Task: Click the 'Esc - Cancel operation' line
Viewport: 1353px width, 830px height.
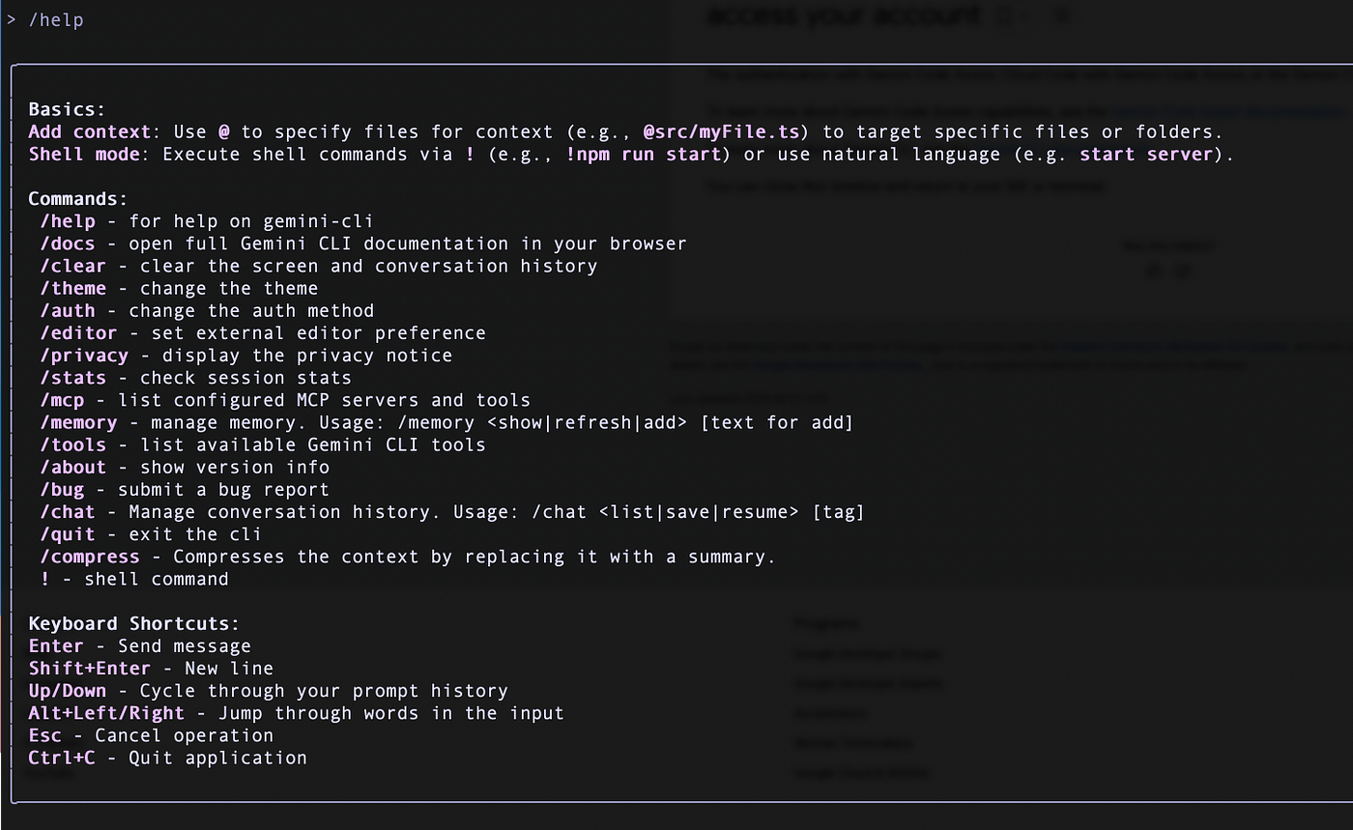Action: click(x=151, y=735)
